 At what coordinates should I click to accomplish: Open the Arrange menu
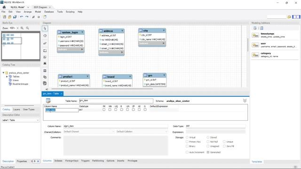(x=28, y=12)
